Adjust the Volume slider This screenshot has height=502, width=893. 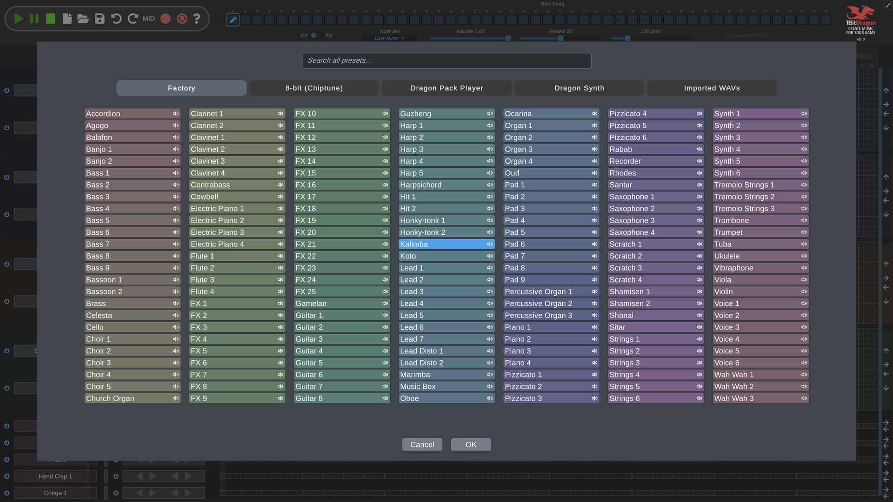pyautogui.click(x=470, y=38)
